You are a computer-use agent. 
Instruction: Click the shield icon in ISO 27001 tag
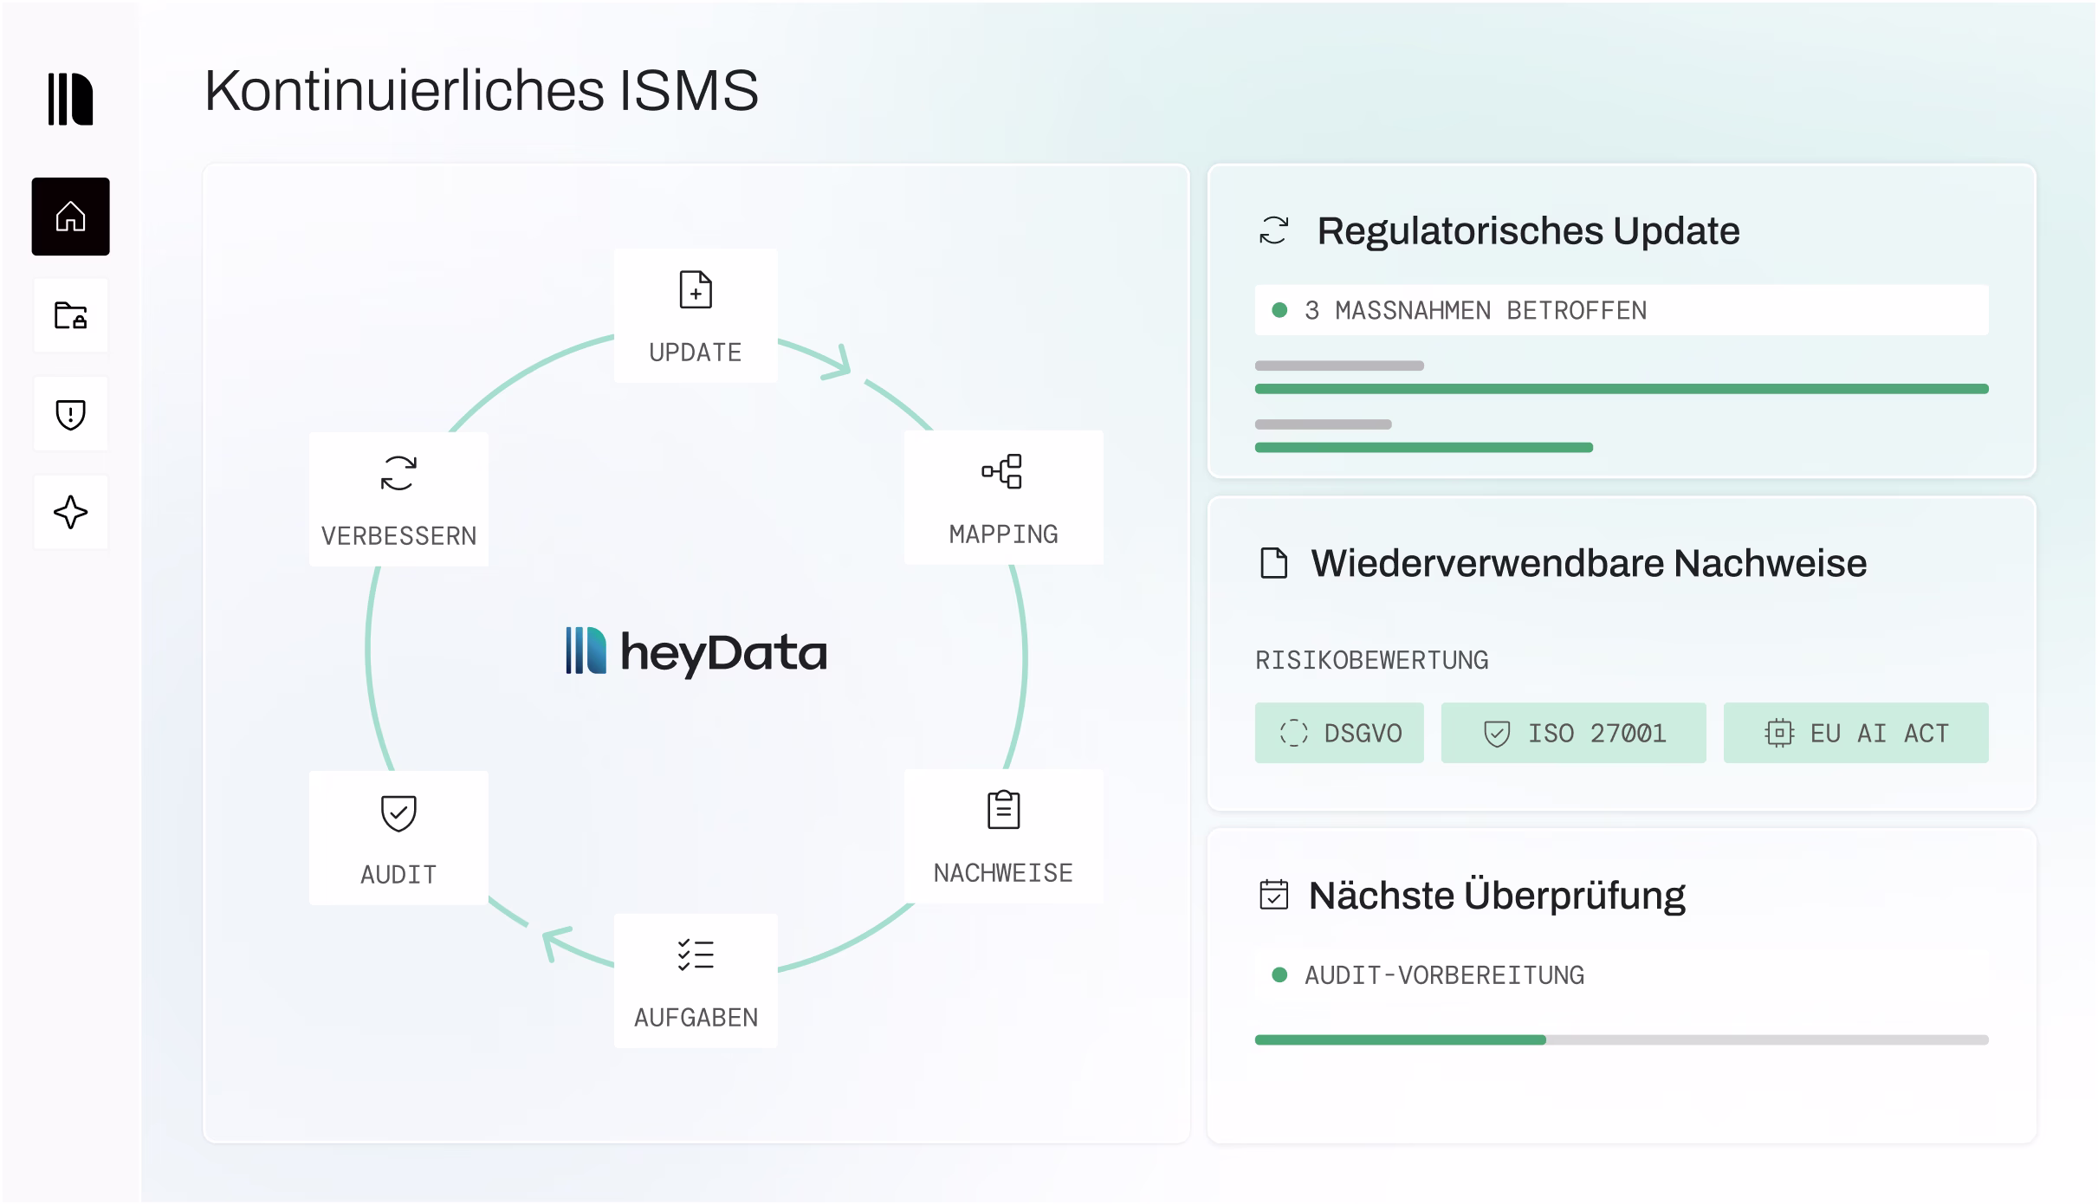pyautogui.click(x=1497, y=734)
